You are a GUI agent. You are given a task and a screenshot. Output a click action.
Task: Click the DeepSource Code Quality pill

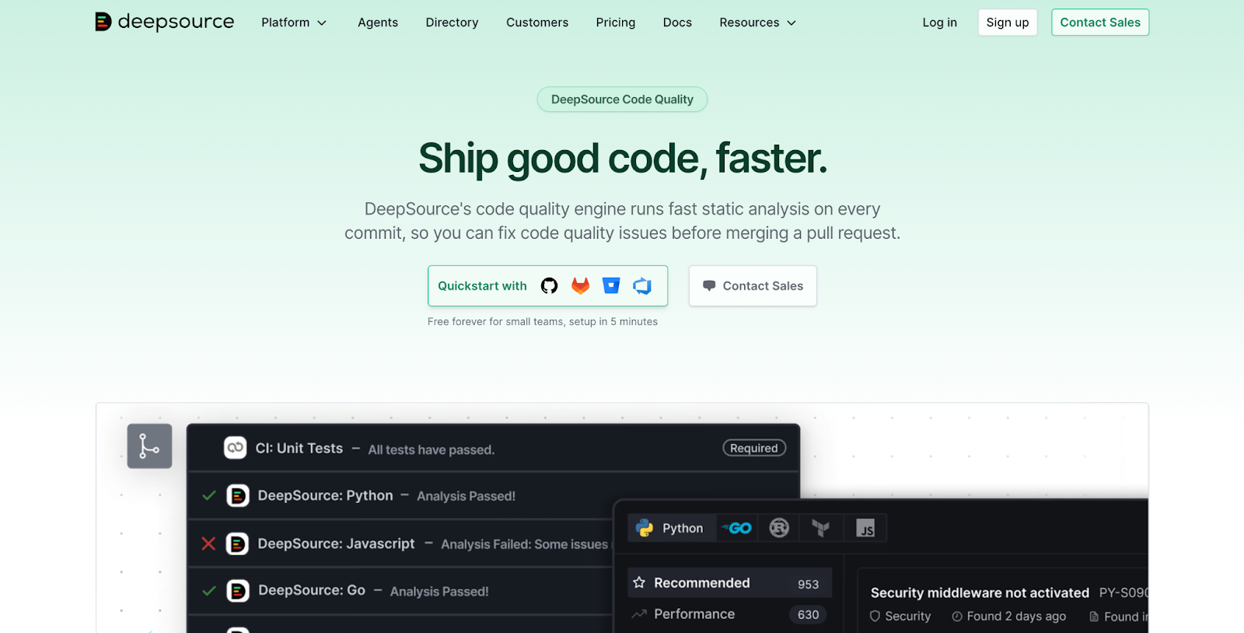(x=622, y=100)
